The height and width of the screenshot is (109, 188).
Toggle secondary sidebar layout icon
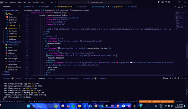click(x=166, y=2)
